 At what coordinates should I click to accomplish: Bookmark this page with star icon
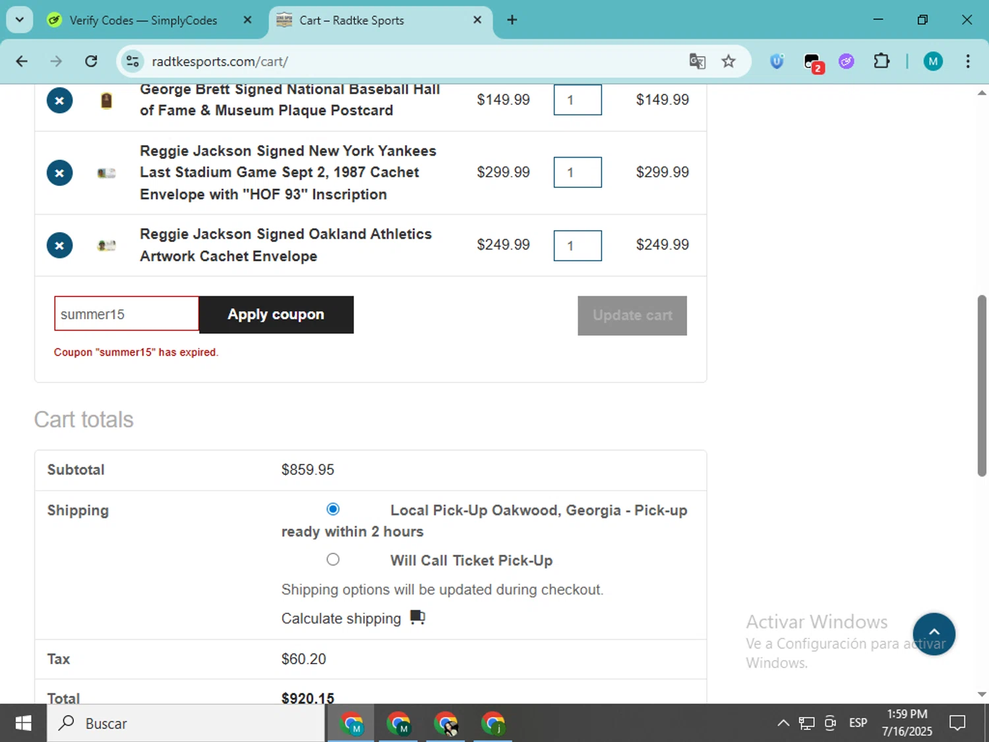(x=728, y=61)
